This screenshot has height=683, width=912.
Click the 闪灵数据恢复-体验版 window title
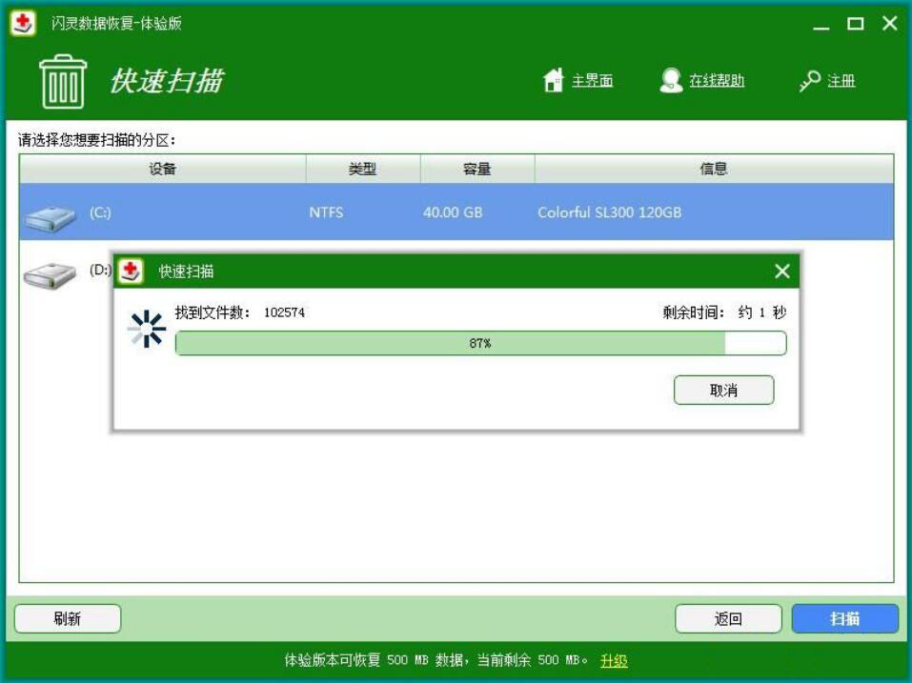(116, 23)
